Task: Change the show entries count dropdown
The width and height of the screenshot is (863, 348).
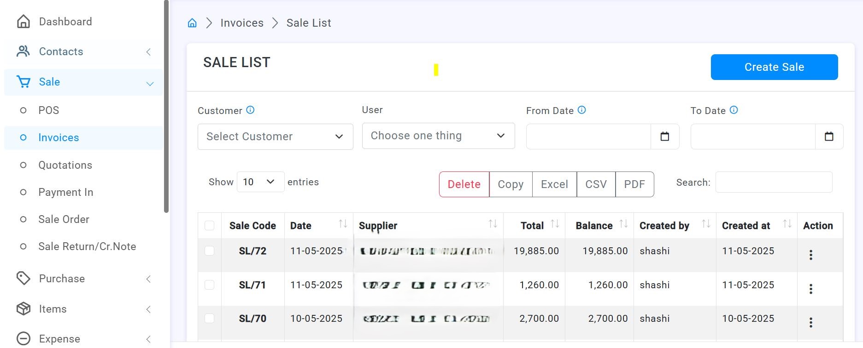Action: tap(260, 182)
